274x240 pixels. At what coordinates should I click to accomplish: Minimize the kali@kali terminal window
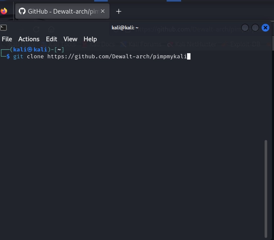pyautogui.click(x=245, y=28)
